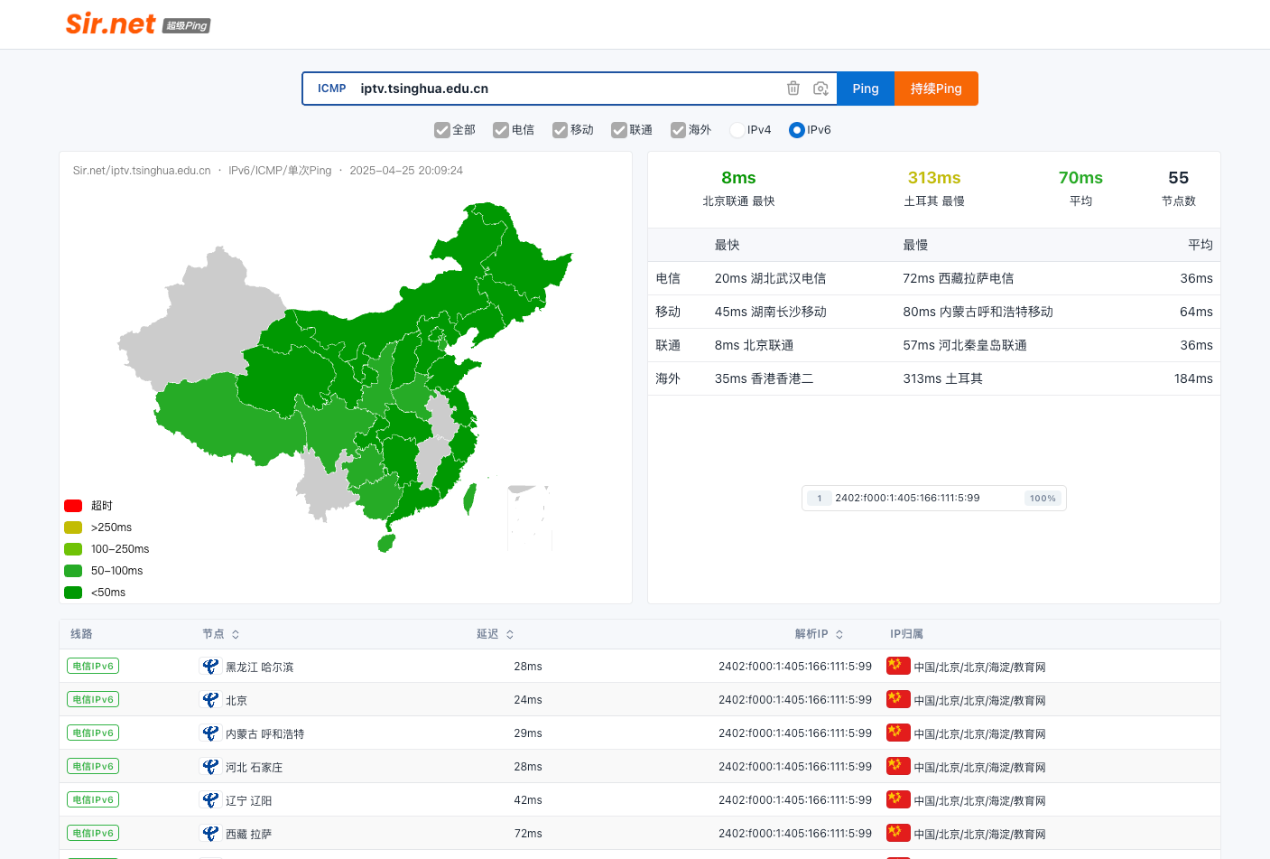The height and width of the screenshot is (859, 1270).
Task: Click the China flag in 河北 石家庄 row
Action: (x=898, y=766)
